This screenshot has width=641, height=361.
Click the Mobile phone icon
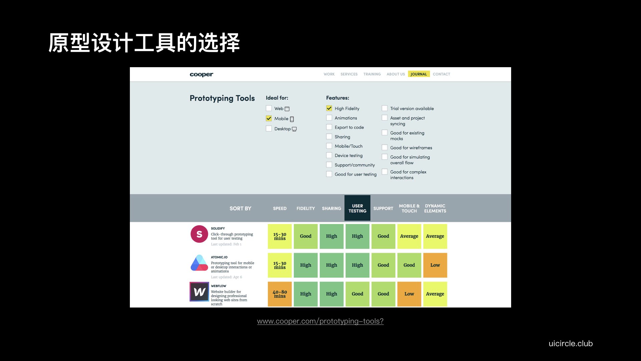292,119
